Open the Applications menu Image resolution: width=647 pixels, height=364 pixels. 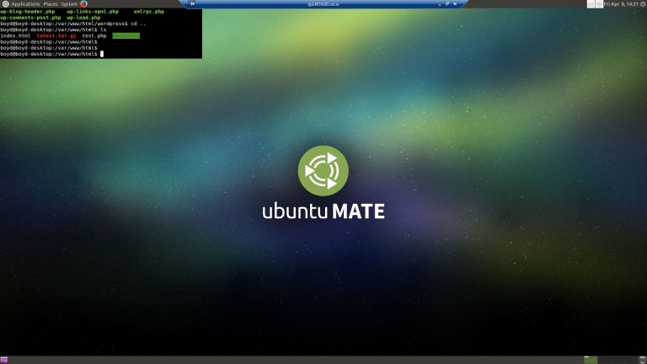[x=25, y=4]
